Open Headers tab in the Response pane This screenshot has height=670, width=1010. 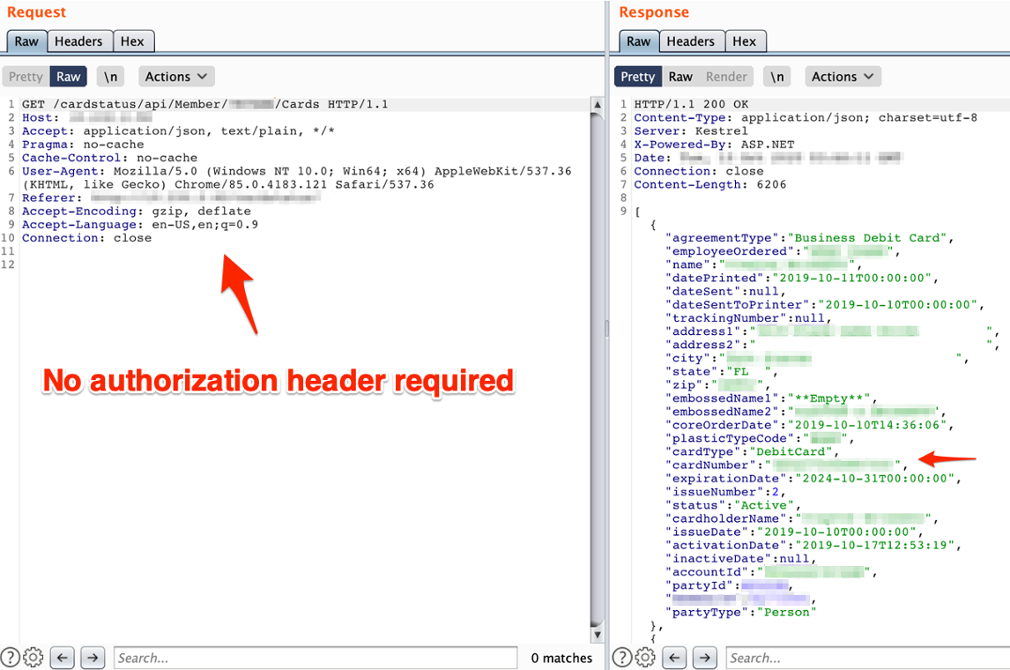[x=690, y=41]
